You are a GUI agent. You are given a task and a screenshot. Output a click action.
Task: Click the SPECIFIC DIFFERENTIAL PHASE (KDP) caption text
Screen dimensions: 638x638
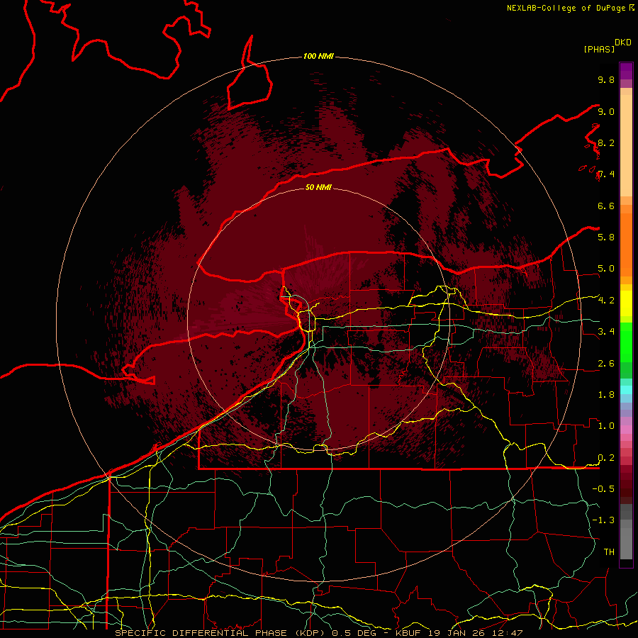(222, 633)
